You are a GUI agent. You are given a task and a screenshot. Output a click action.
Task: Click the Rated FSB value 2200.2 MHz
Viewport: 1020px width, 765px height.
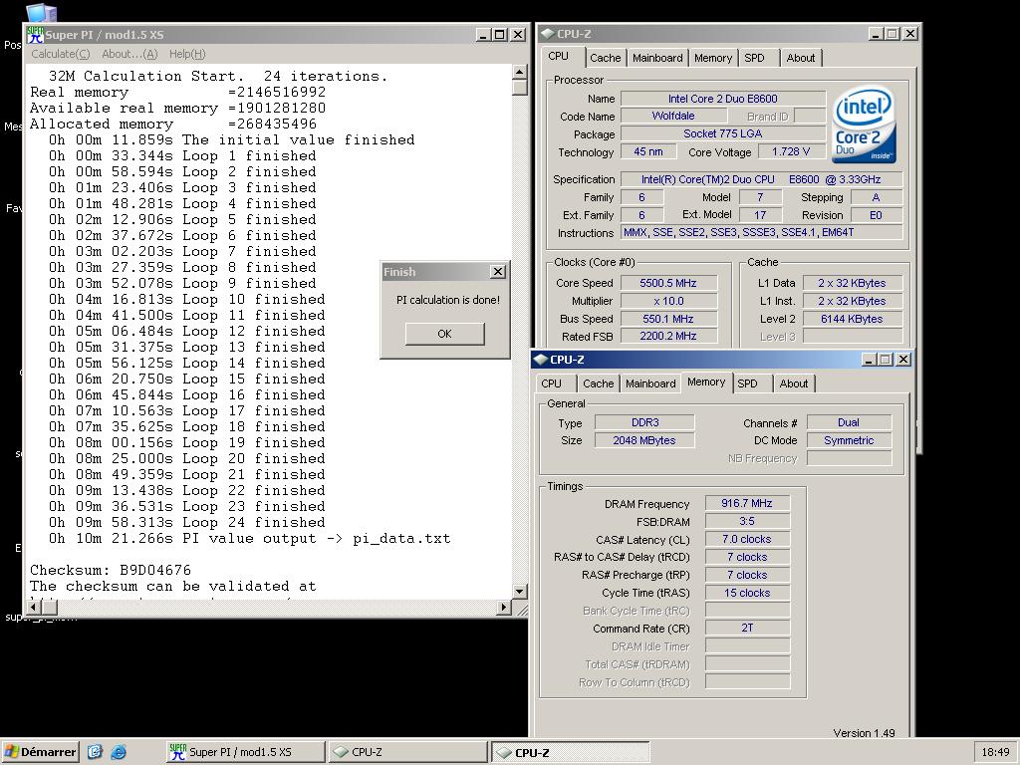(x=668, y=337)
